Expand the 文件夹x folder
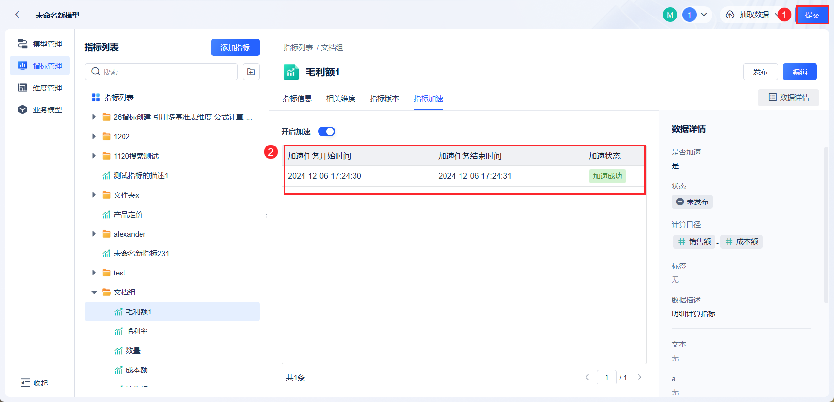834x402 pixels. 94,195
